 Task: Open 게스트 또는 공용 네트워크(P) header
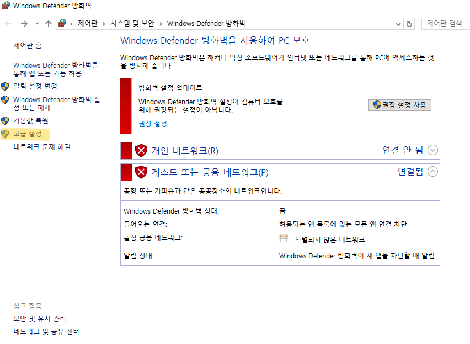(210, 172)
